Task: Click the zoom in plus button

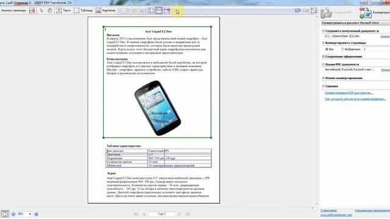Action: click(37, 214)
